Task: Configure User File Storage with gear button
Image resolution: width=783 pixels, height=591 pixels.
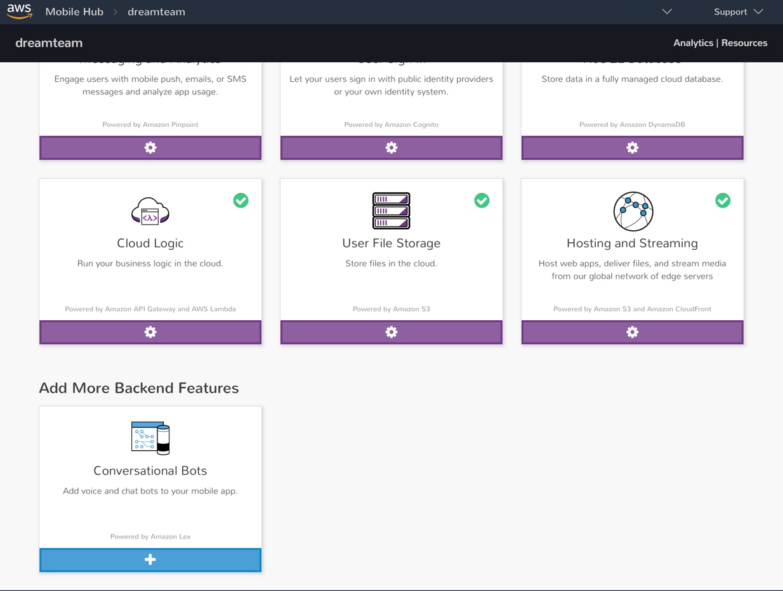Action: click(x=391, y=332)
